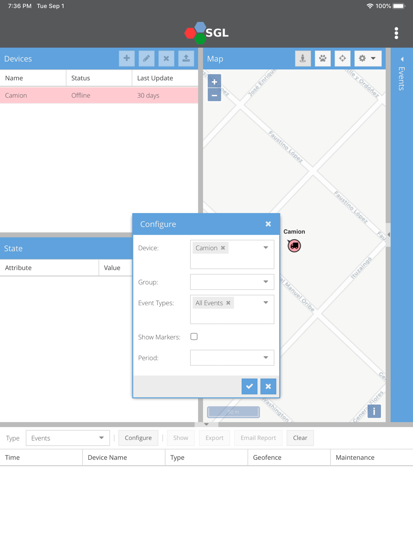Click the remove device X icon
This screenshot has width=413, height=551.
pos(166,59)
